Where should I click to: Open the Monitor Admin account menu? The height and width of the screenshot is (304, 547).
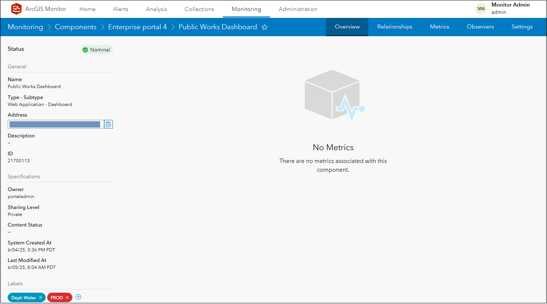510,8
